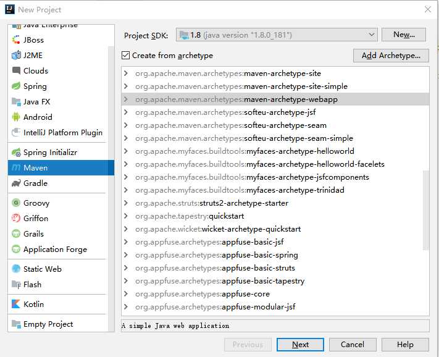
Task: Select the Static Web label
Action: click(x=42, y=269)
